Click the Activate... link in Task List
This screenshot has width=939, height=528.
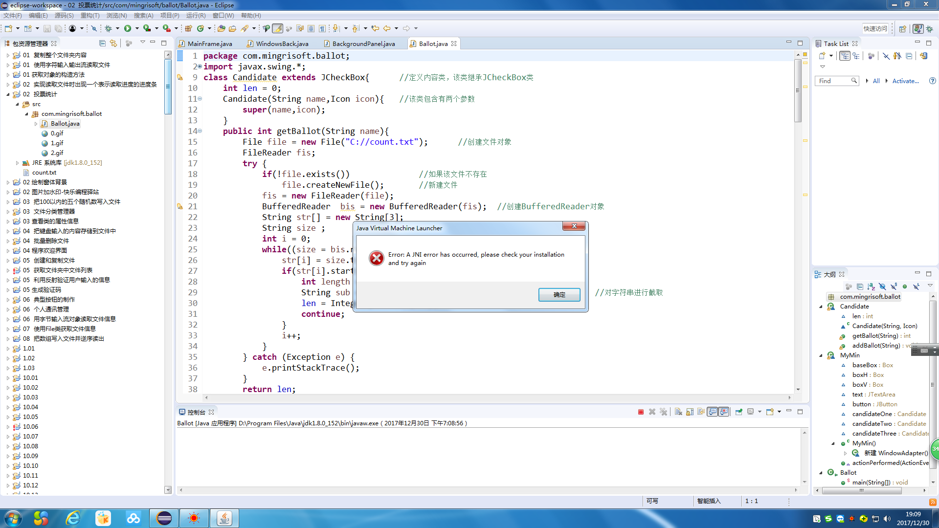[905, 81]
